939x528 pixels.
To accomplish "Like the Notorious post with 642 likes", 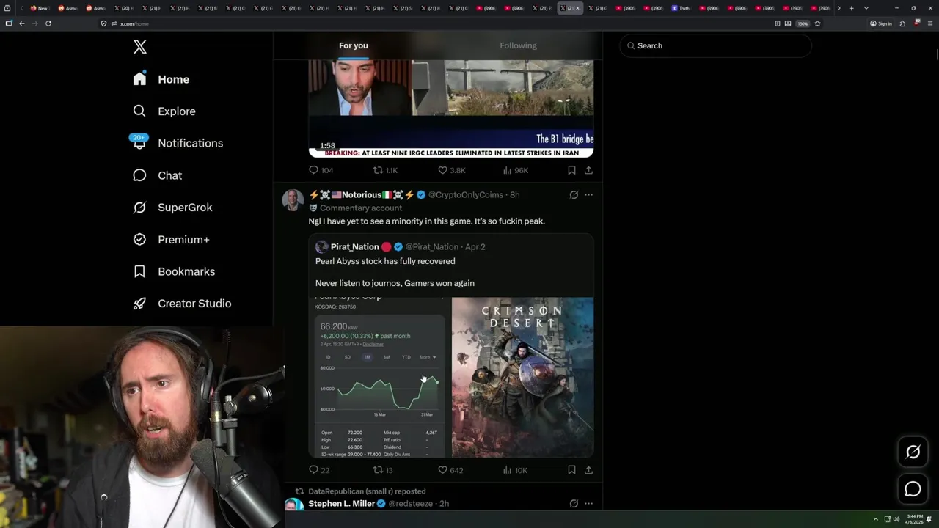I will point(450,470).
